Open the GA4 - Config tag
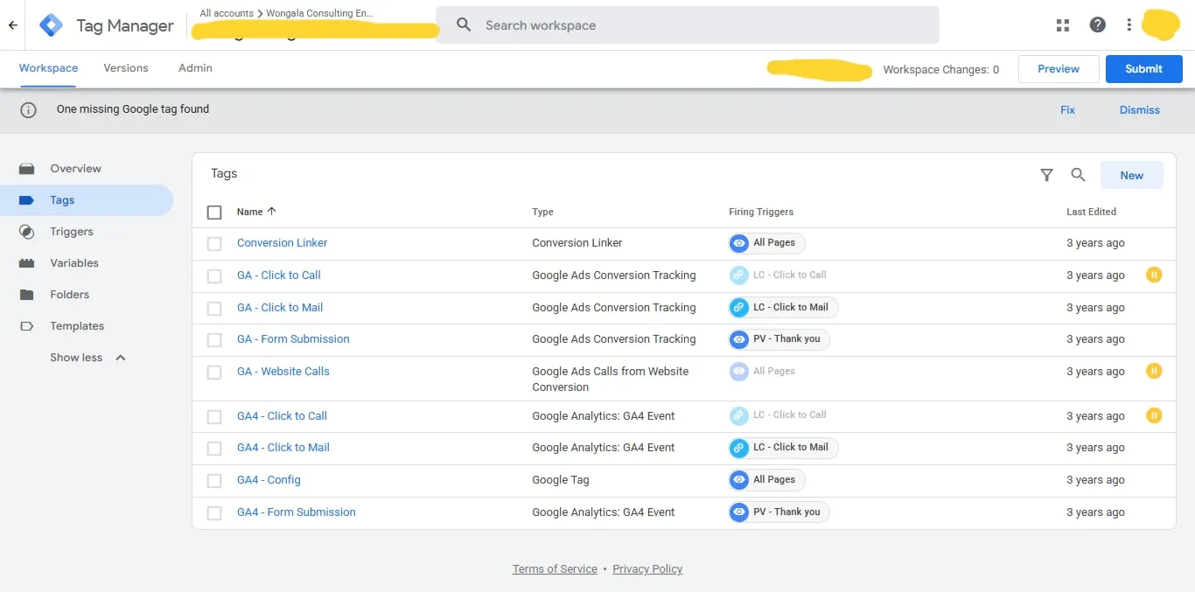The width and height of the screenshot is (1195, 592). tap(269, 480)
